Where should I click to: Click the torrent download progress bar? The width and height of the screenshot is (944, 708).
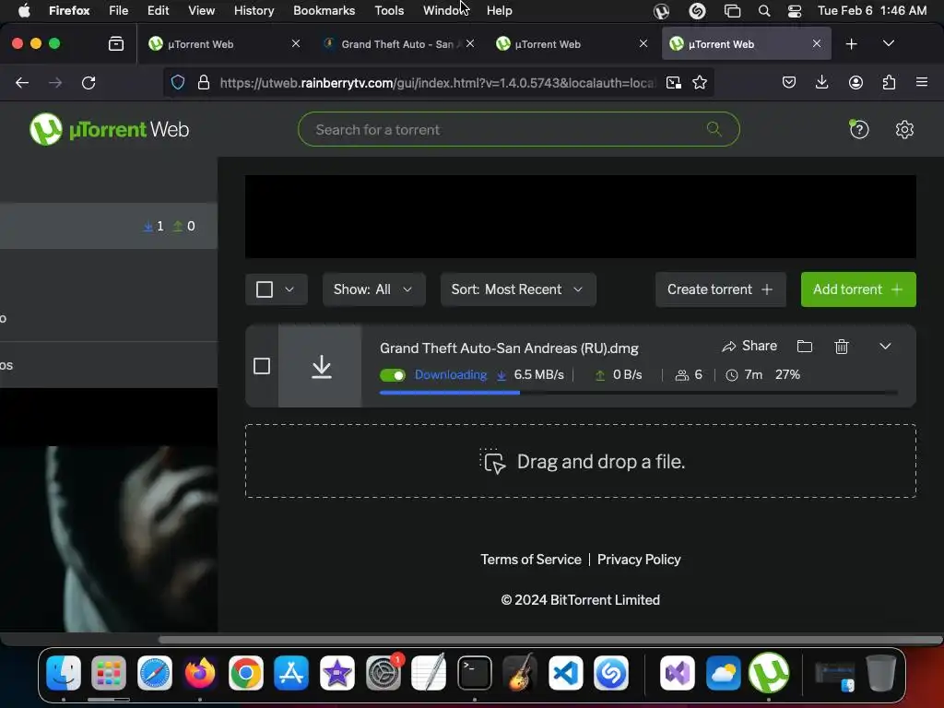click(638, 393)
